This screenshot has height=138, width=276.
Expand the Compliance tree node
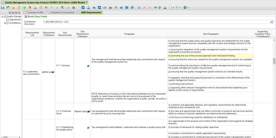pyautogui.click(x=5, y=23)
